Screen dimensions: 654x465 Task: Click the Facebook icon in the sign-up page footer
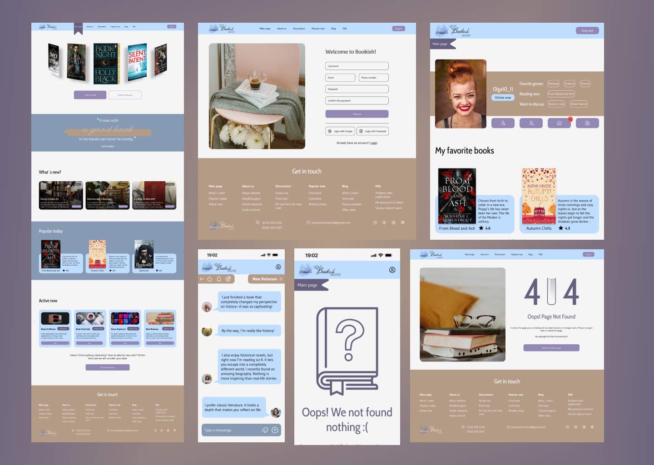tap(393, 223)
